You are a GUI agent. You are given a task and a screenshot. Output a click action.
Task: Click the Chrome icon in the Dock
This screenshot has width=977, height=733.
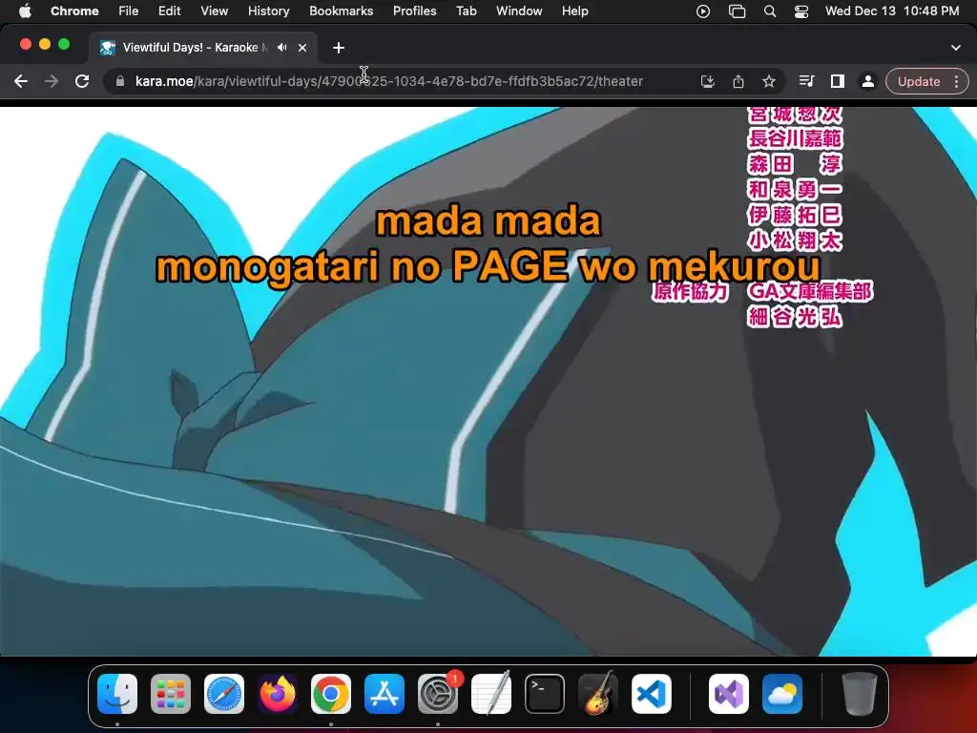click(x=331, y=694)
